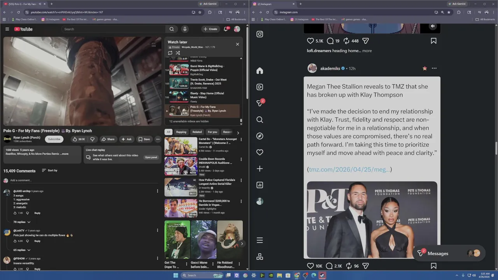Click the YouTube search magnifier button
The image size is (498, 280).
[x=172, y=29]
